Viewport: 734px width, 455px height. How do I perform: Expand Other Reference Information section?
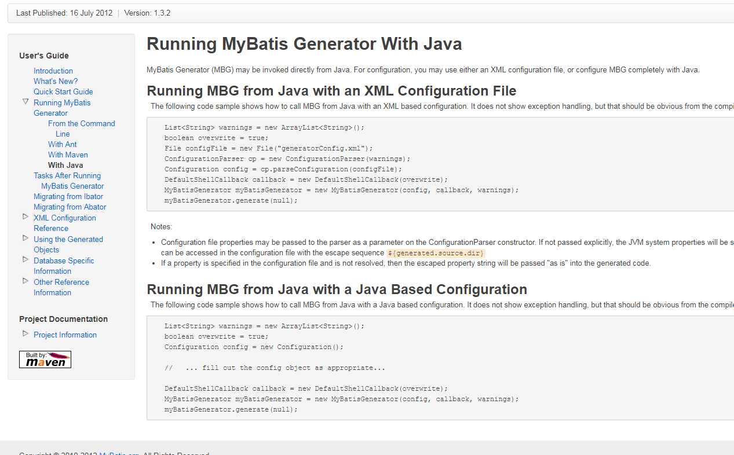(25, 281)
